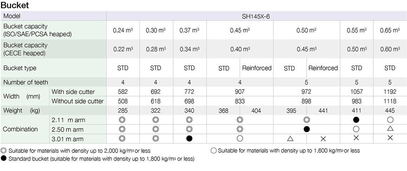Select the 0.65 m³ bucket capacity cell

(390, 30)
